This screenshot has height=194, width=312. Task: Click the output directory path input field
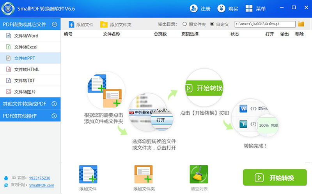point(265,24)
